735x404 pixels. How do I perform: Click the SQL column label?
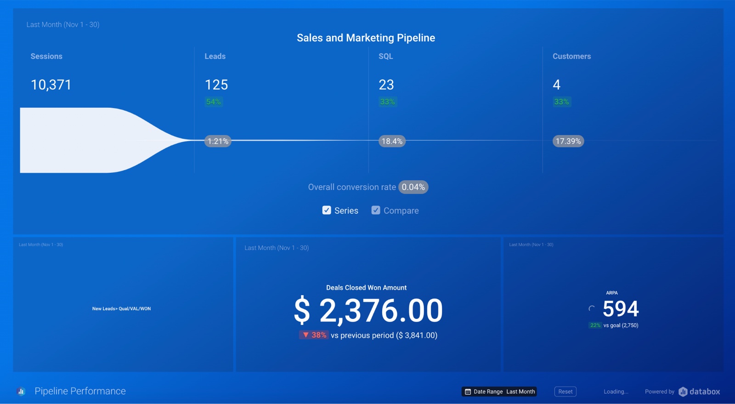tap(386, 56)
